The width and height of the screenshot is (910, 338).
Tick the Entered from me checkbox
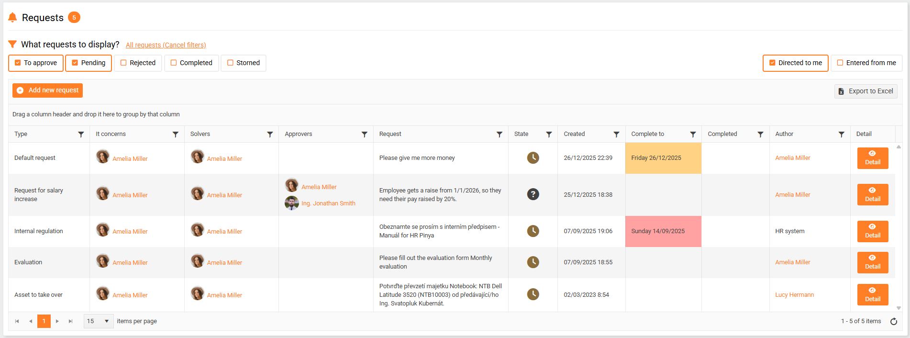tap(840, 63)
